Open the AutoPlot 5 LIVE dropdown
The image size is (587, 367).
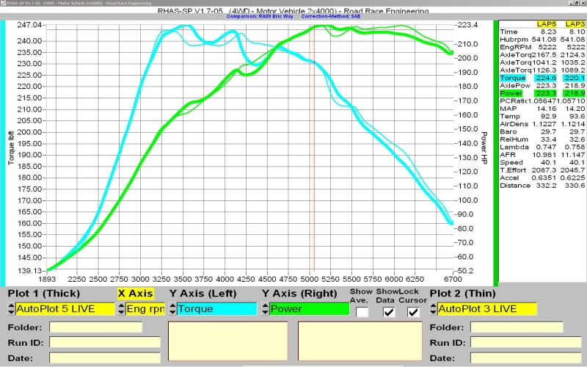point(65,309)
